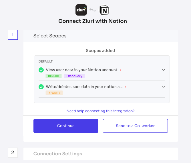Screen dimensions: 191x163
Task: Open step 1 Select Scopes number box
Action: click(13, 35)
